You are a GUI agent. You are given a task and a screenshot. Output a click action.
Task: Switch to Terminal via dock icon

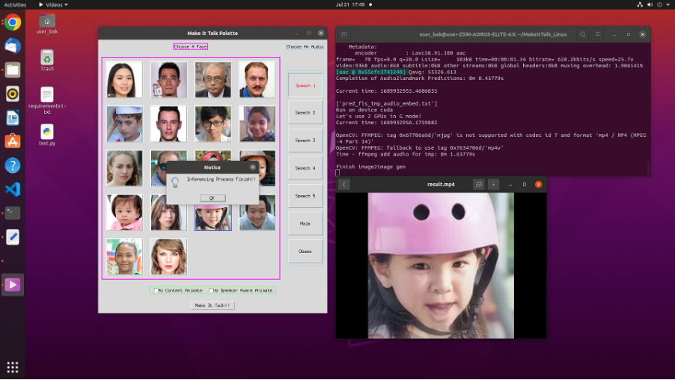13,213
